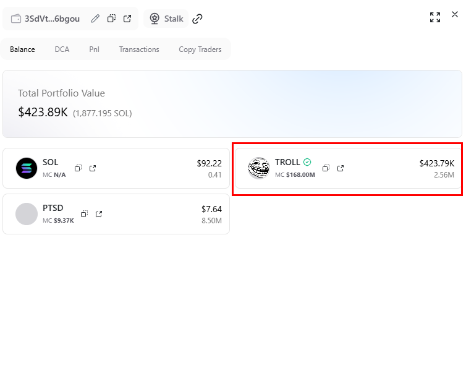Select the Balance tab
This screenshot has height=381, width=466.
22,49
